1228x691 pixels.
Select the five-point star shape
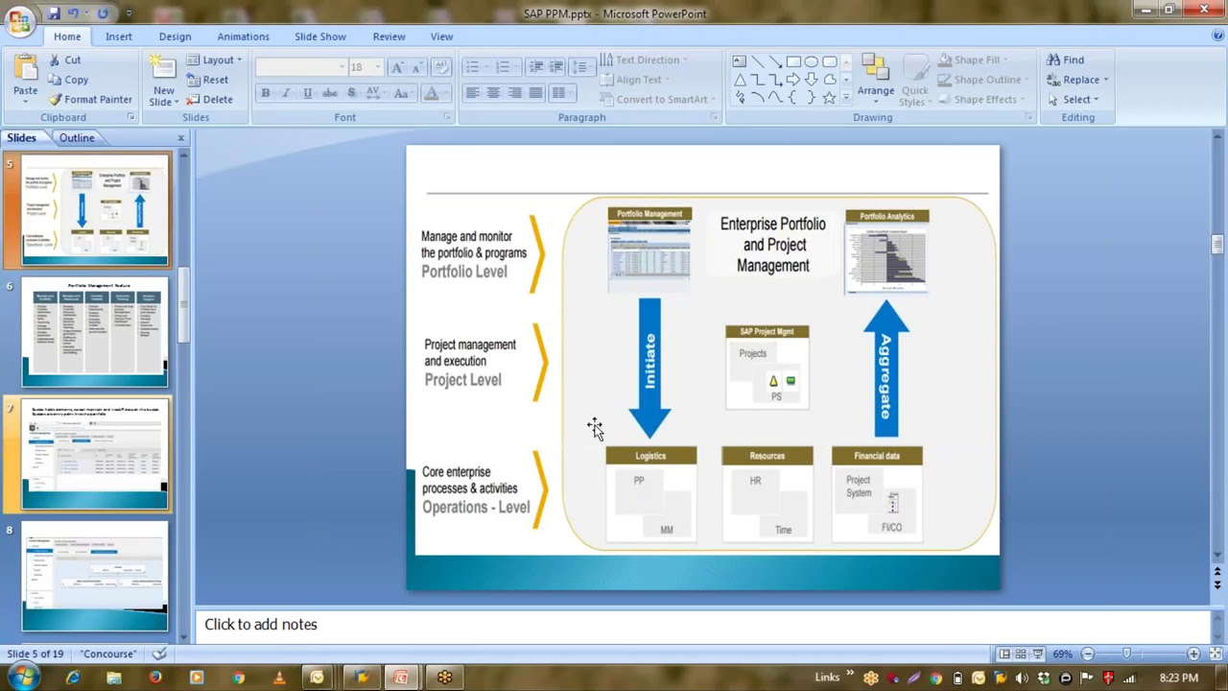pyautogui.click(x=830, y=97)
